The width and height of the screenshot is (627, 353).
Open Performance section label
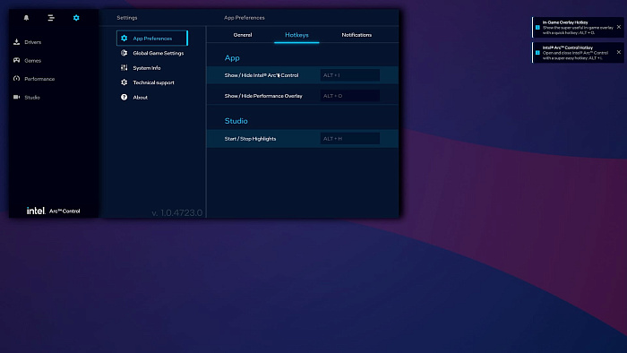[x=39, y=79]
